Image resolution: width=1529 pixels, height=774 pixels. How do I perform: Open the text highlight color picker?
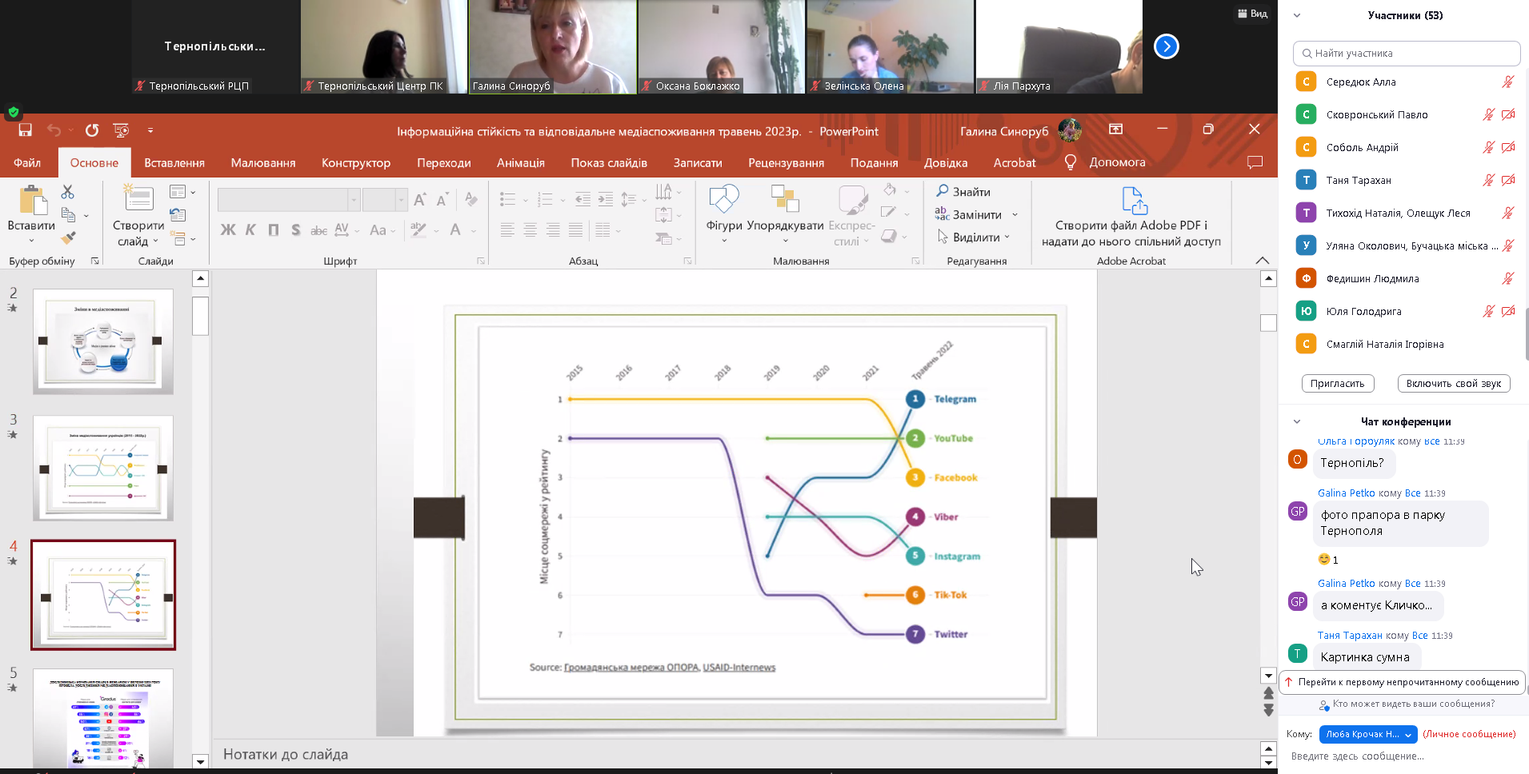[x=418, y=230]
